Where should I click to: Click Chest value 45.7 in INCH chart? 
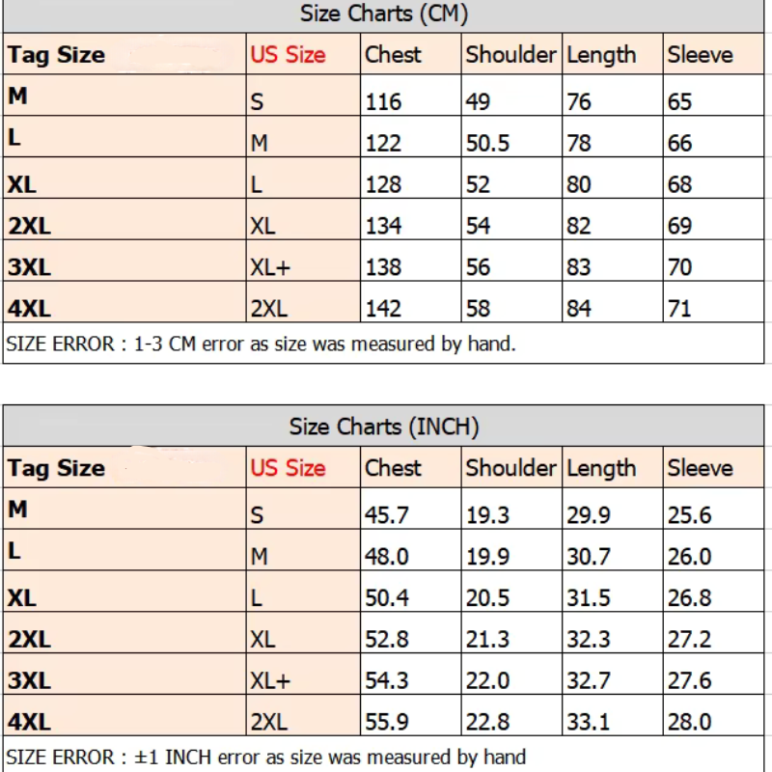[x=387, y=515]
